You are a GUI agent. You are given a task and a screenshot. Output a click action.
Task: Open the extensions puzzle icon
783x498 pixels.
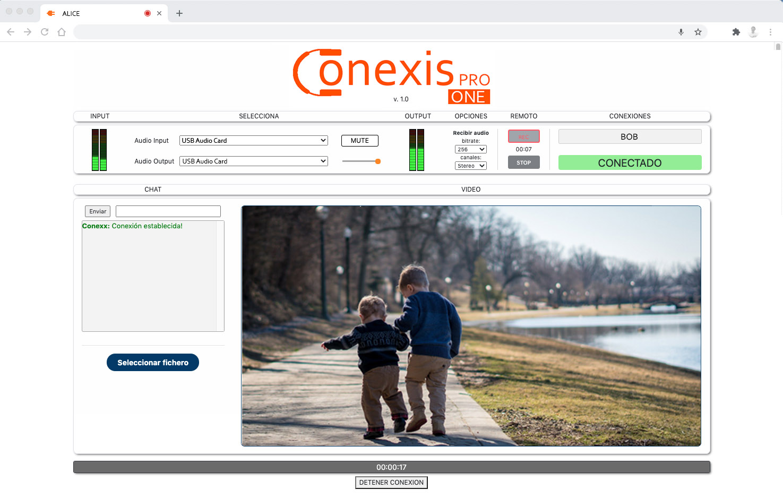click(736, 32)
